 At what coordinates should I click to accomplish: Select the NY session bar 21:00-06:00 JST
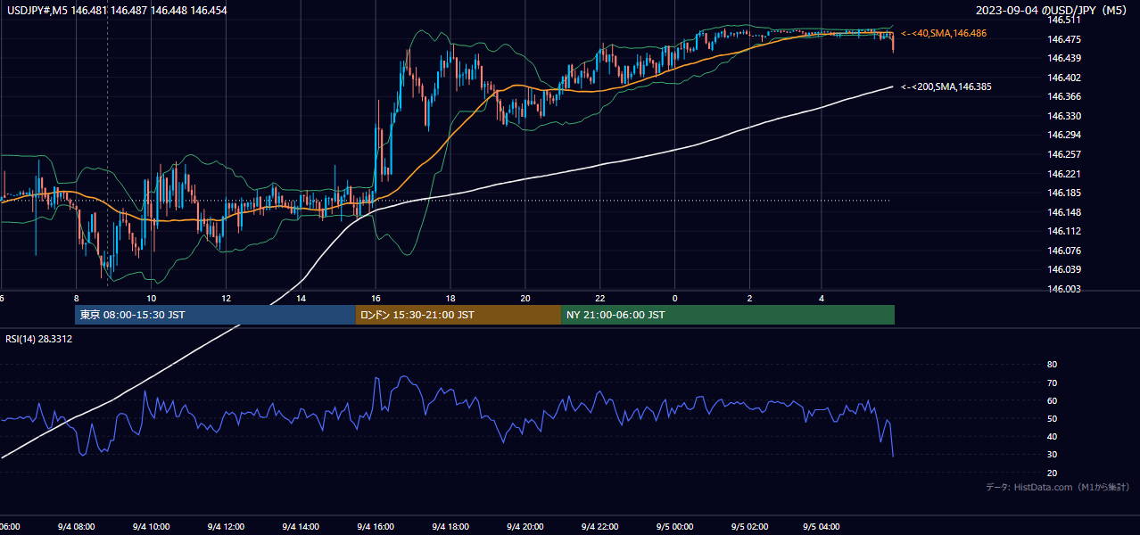(728, 315)
